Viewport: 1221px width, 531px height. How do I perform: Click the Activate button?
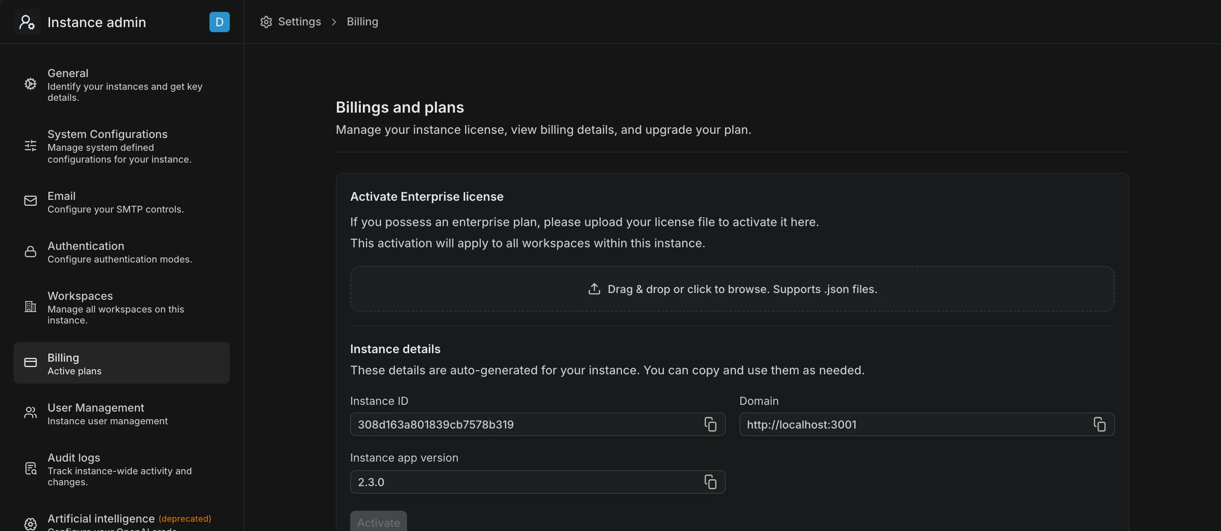[x=378, y=522]
